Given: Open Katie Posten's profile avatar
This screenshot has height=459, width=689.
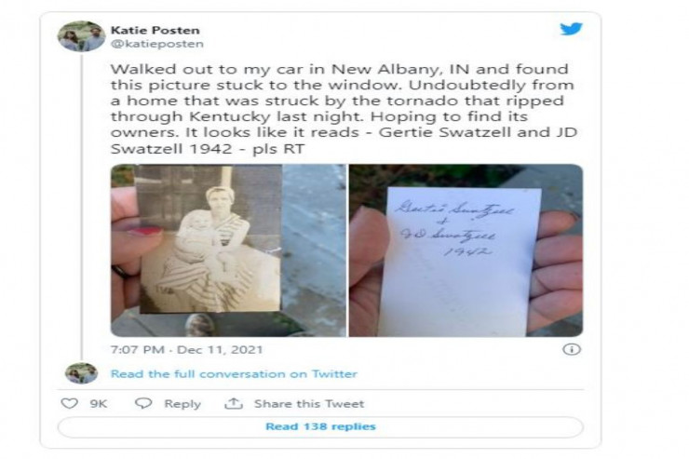Looking at the screenshot, I should pos(81,36).
